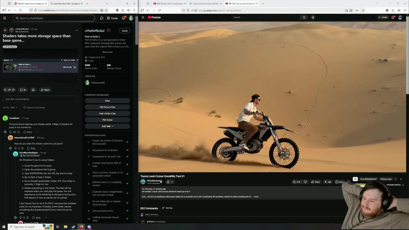
Task: Go back using Reddit post back arrow
Action: 5,30
